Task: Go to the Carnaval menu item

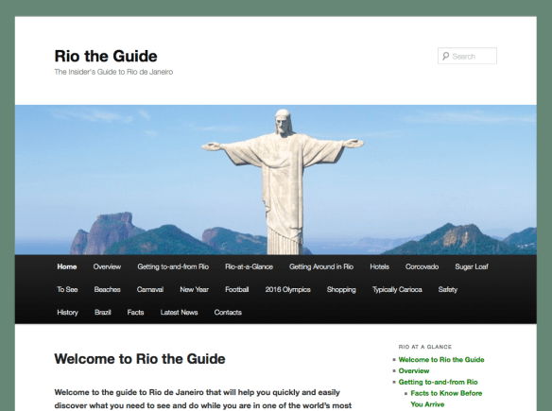Action: (150, 290)
